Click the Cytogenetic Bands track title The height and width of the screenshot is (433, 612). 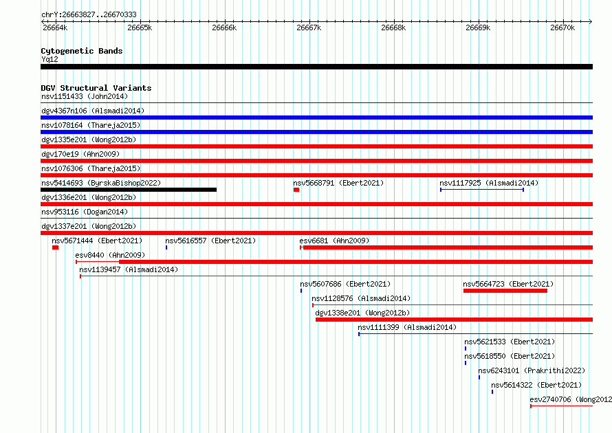82,51
